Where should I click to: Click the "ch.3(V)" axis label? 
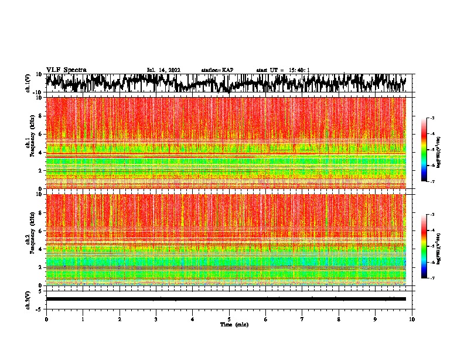point(28,301)
